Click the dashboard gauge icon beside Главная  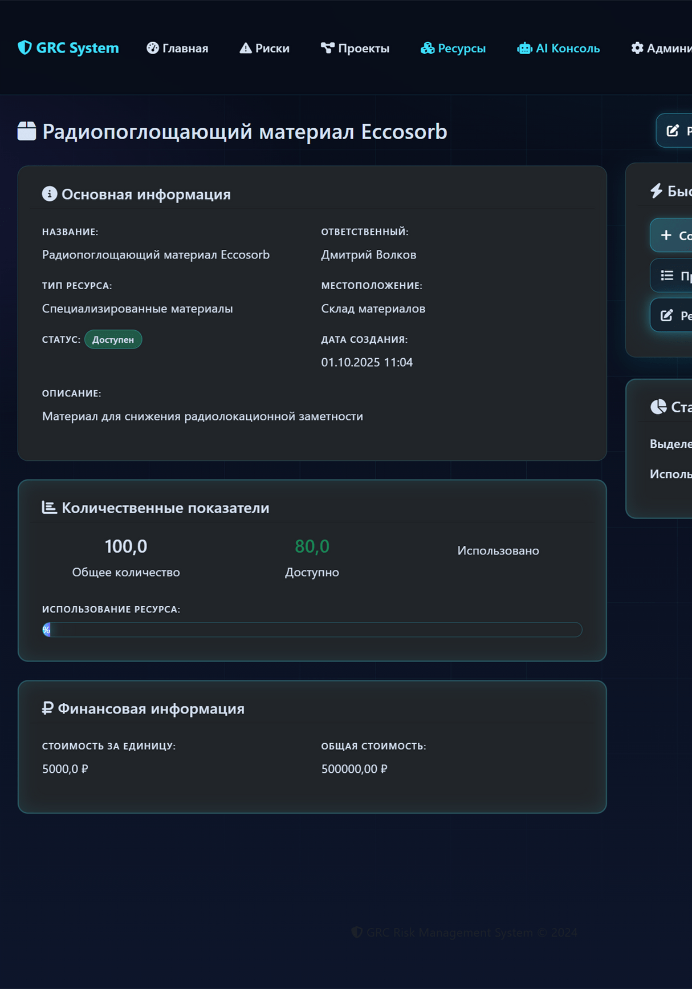153,48
